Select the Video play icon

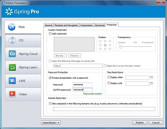pyautogui.click(x=12, y=94)
